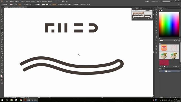This screenshot has width=181, height=102.
Task: Select the Direct Selection tool (white arrow)
Action: tap(2, 12)
